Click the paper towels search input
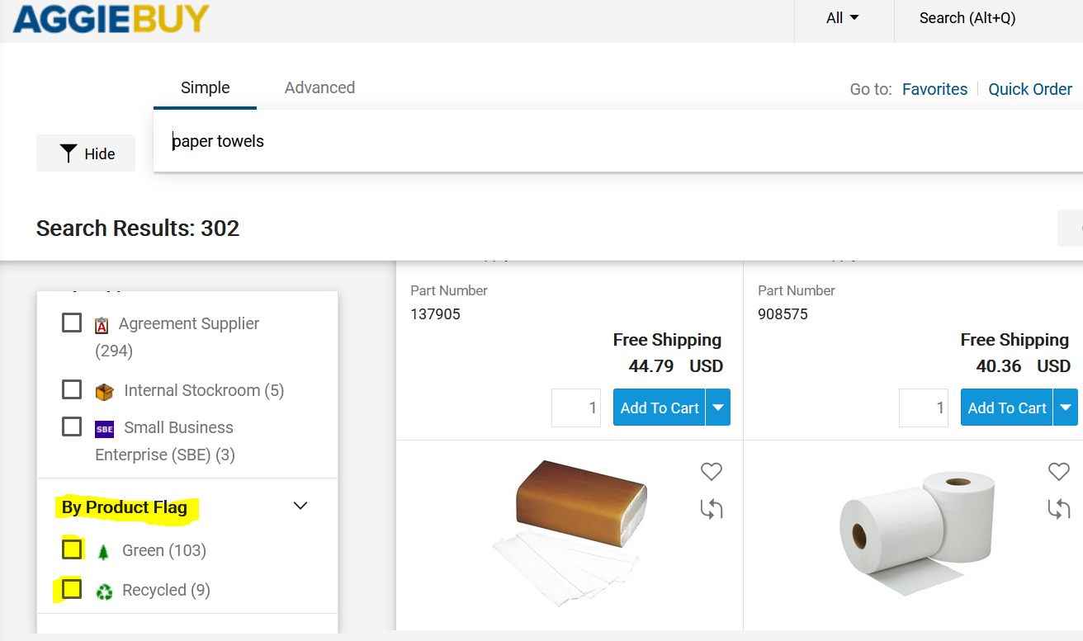This screenshot has width=1083, height=641. point(618,141)
